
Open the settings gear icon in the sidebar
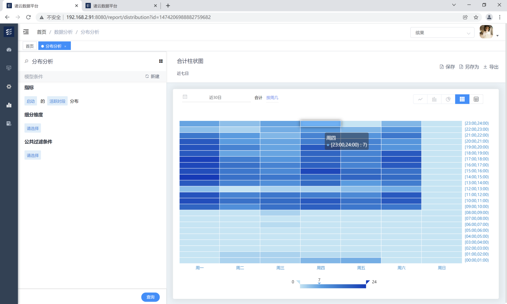coord(9,86)
